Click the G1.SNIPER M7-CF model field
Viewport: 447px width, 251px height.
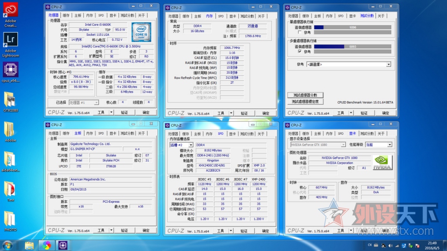coord(96,149)
